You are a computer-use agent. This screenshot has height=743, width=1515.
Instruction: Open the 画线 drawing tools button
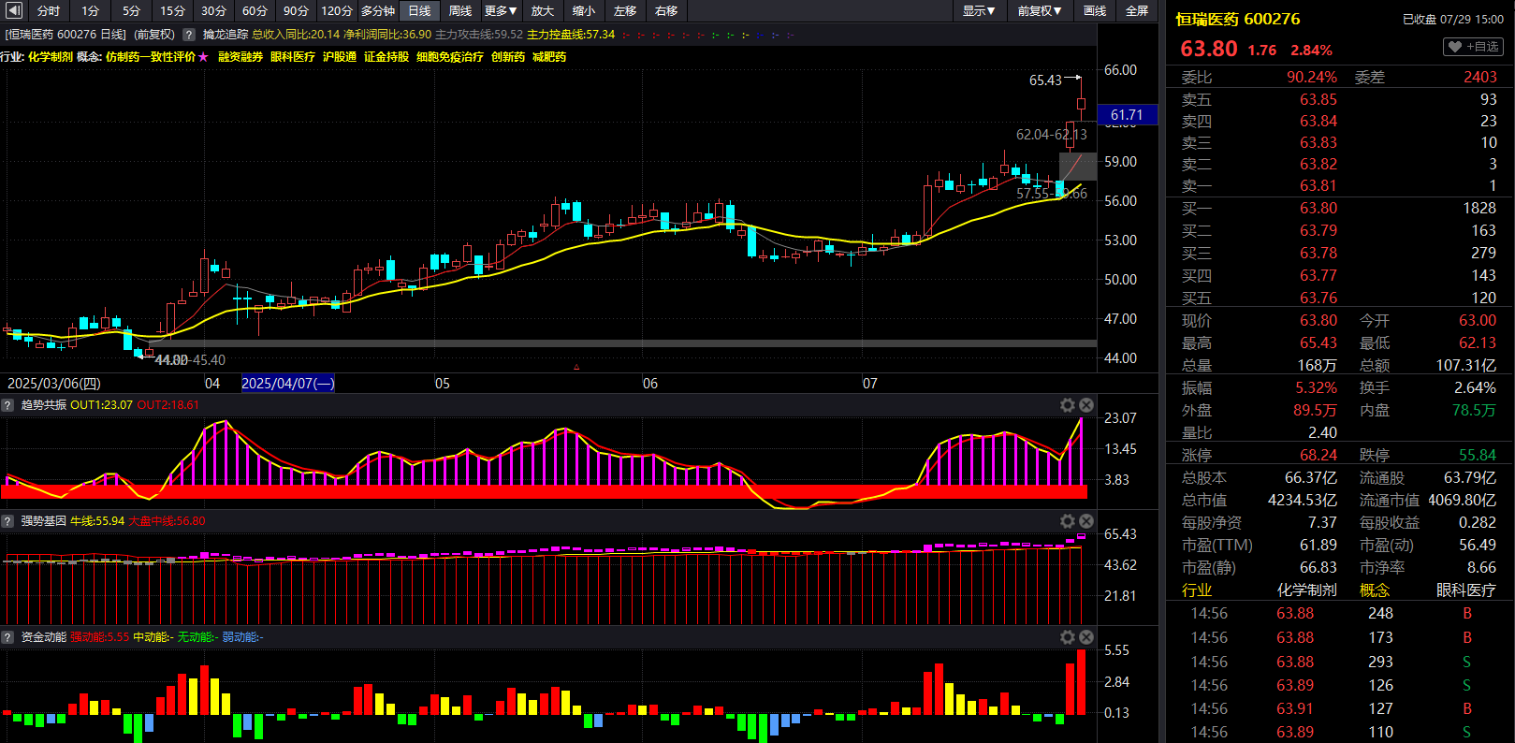coord(1095,11)
